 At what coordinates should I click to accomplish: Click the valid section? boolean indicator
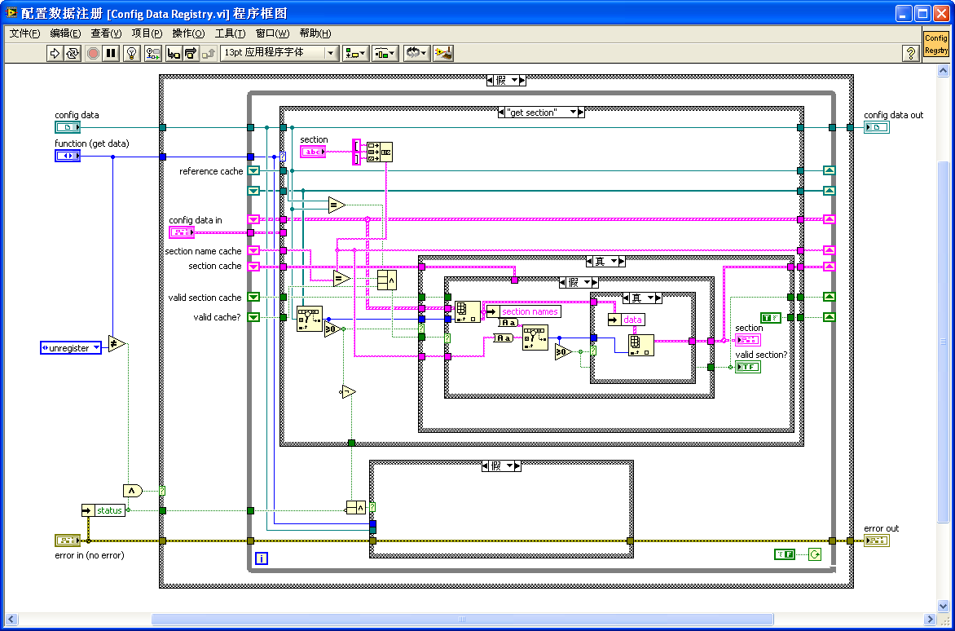747,367
